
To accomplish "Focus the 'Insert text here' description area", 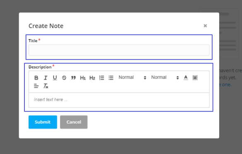I will click(x=119, y=100).
